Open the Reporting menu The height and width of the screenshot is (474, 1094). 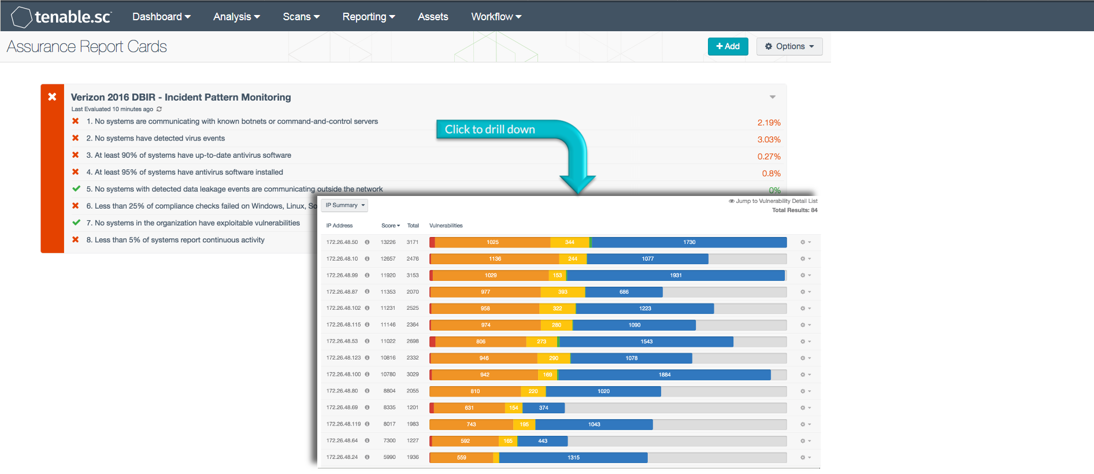369,17
